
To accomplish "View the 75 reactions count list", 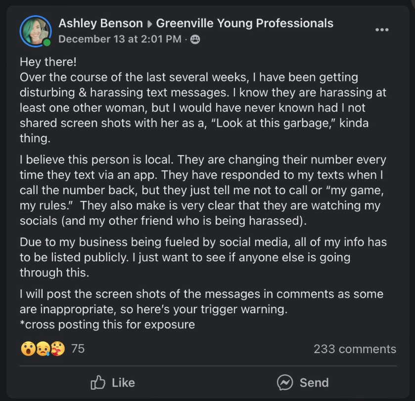I will tap(78, 349).
